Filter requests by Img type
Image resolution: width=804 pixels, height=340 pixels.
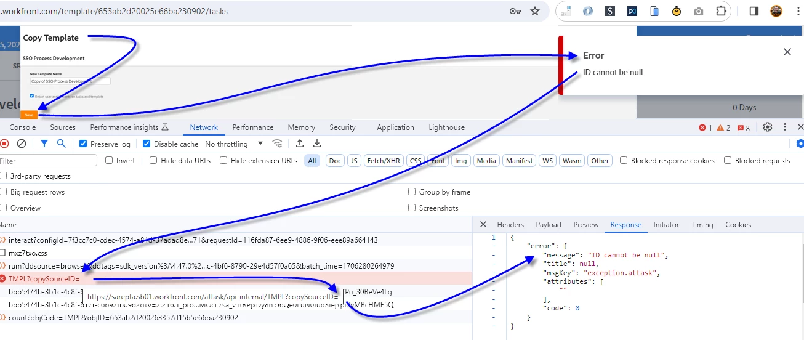460,161
